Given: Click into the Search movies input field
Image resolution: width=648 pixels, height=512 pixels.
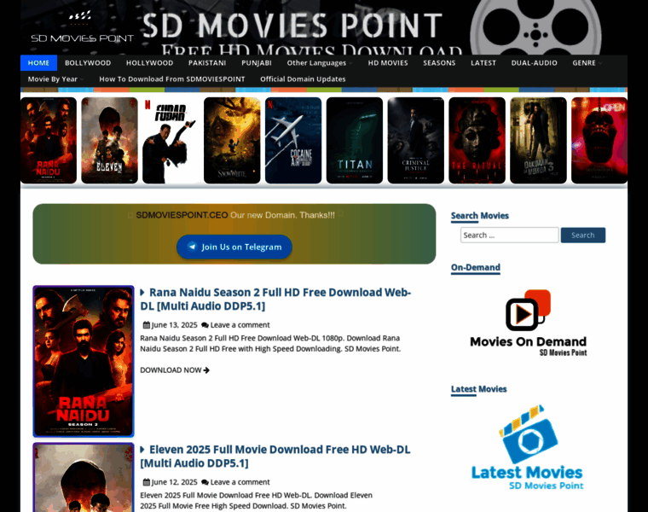Looking at the screenshot, I should pyautogui.click(x=509, y=235).
